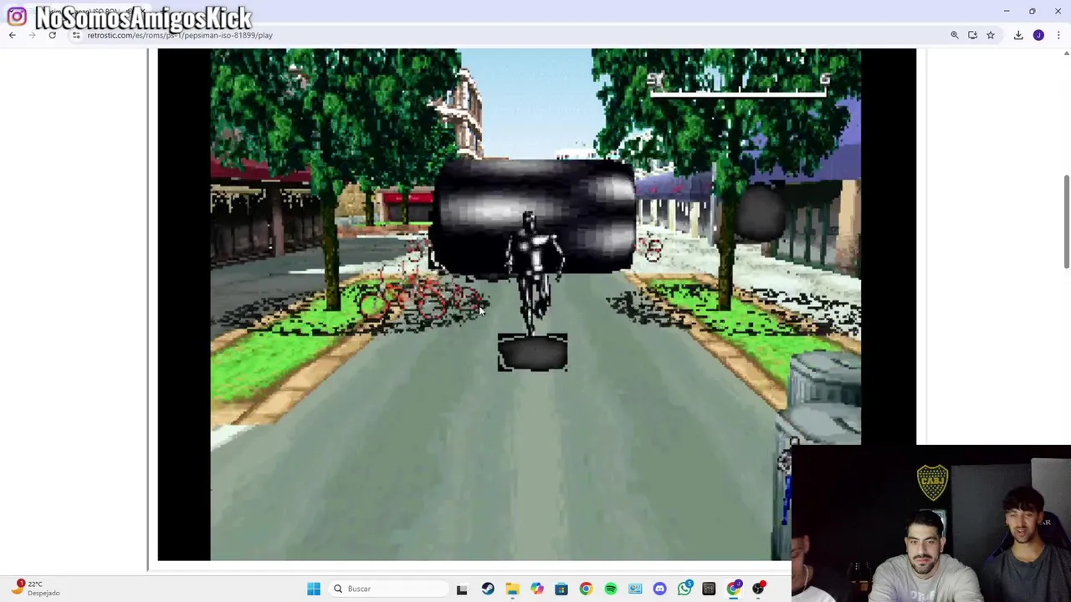Click the page vertical scrollbar thumb
This screenshot has height=602, width=1071.
point(1067,222)
